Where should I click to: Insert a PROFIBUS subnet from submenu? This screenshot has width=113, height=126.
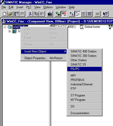[x=84, y=80]
